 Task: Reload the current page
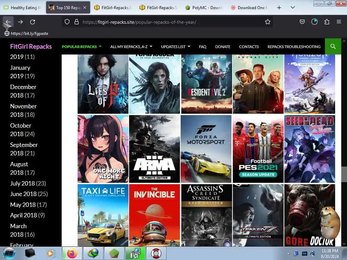click(33, 22)
